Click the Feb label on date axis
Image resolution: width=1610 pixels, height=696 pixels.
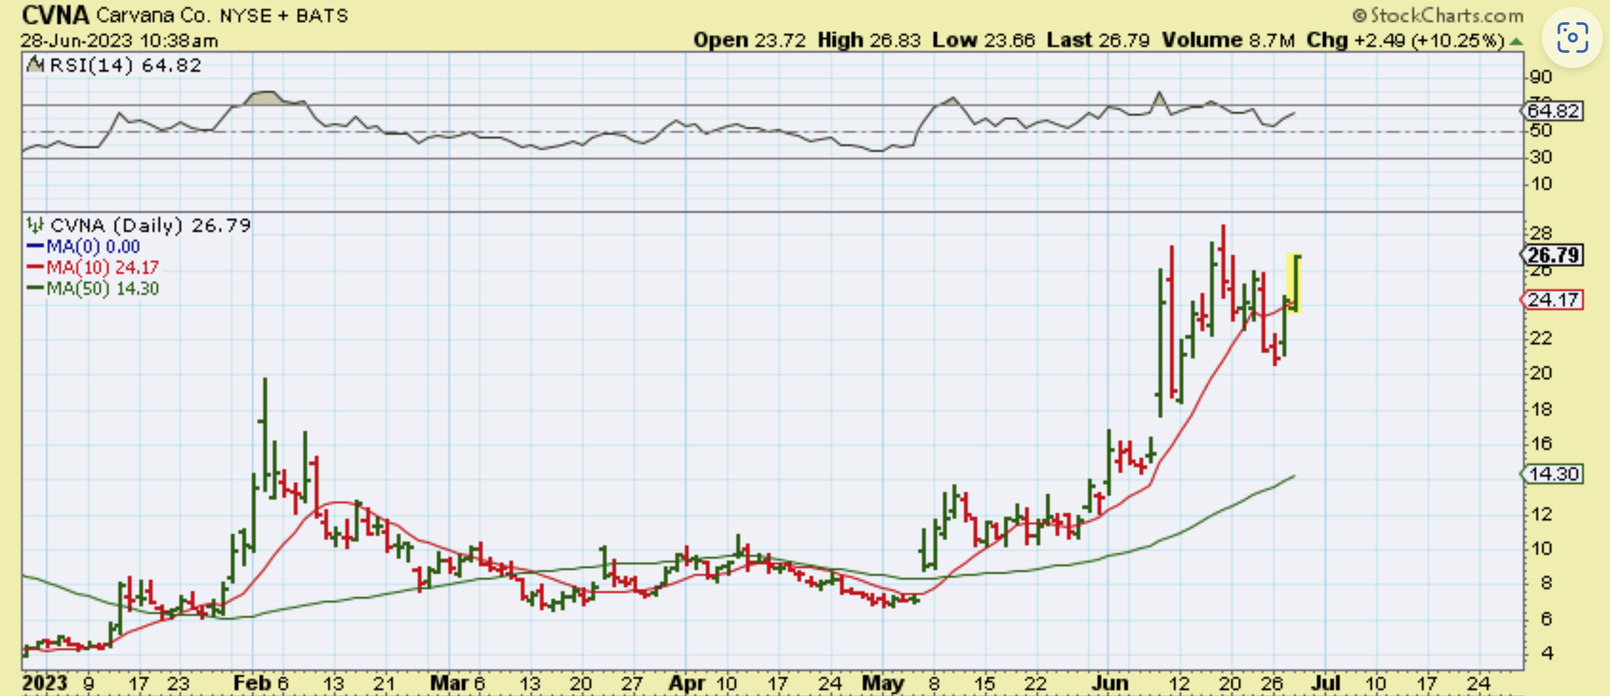(x=252, y=683)
